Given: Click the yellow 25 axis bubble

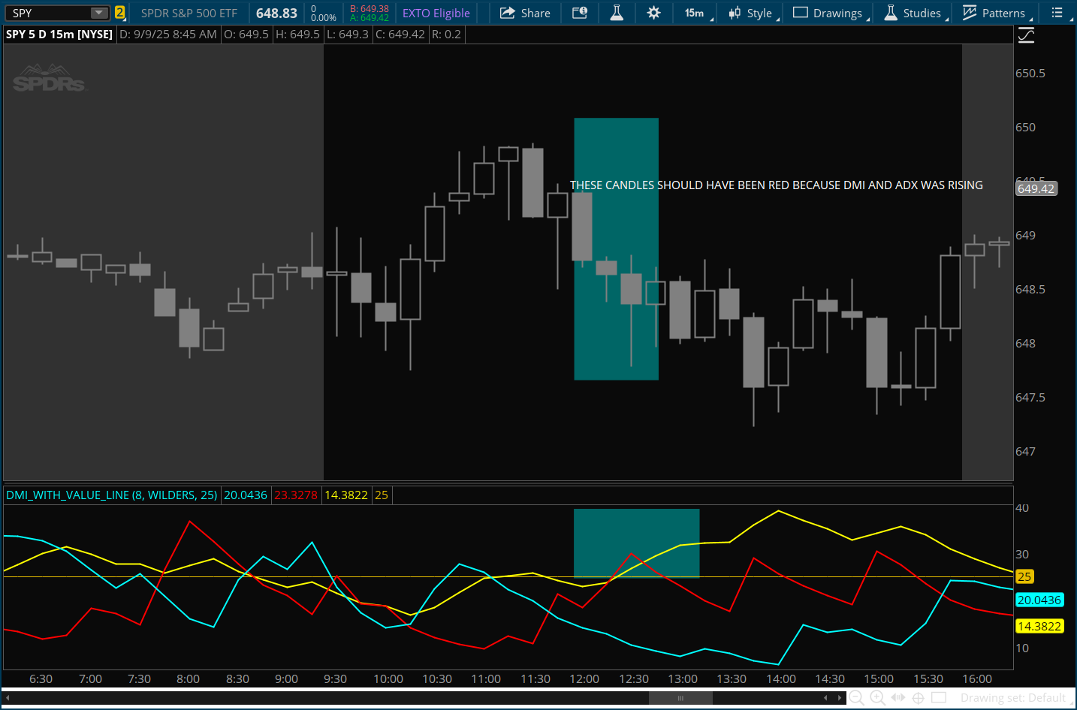Looking at the screenshot, I should 1024,577.
